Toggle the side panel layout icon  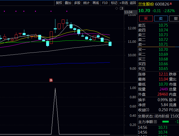pyautogui.click(x=122, y=8)
